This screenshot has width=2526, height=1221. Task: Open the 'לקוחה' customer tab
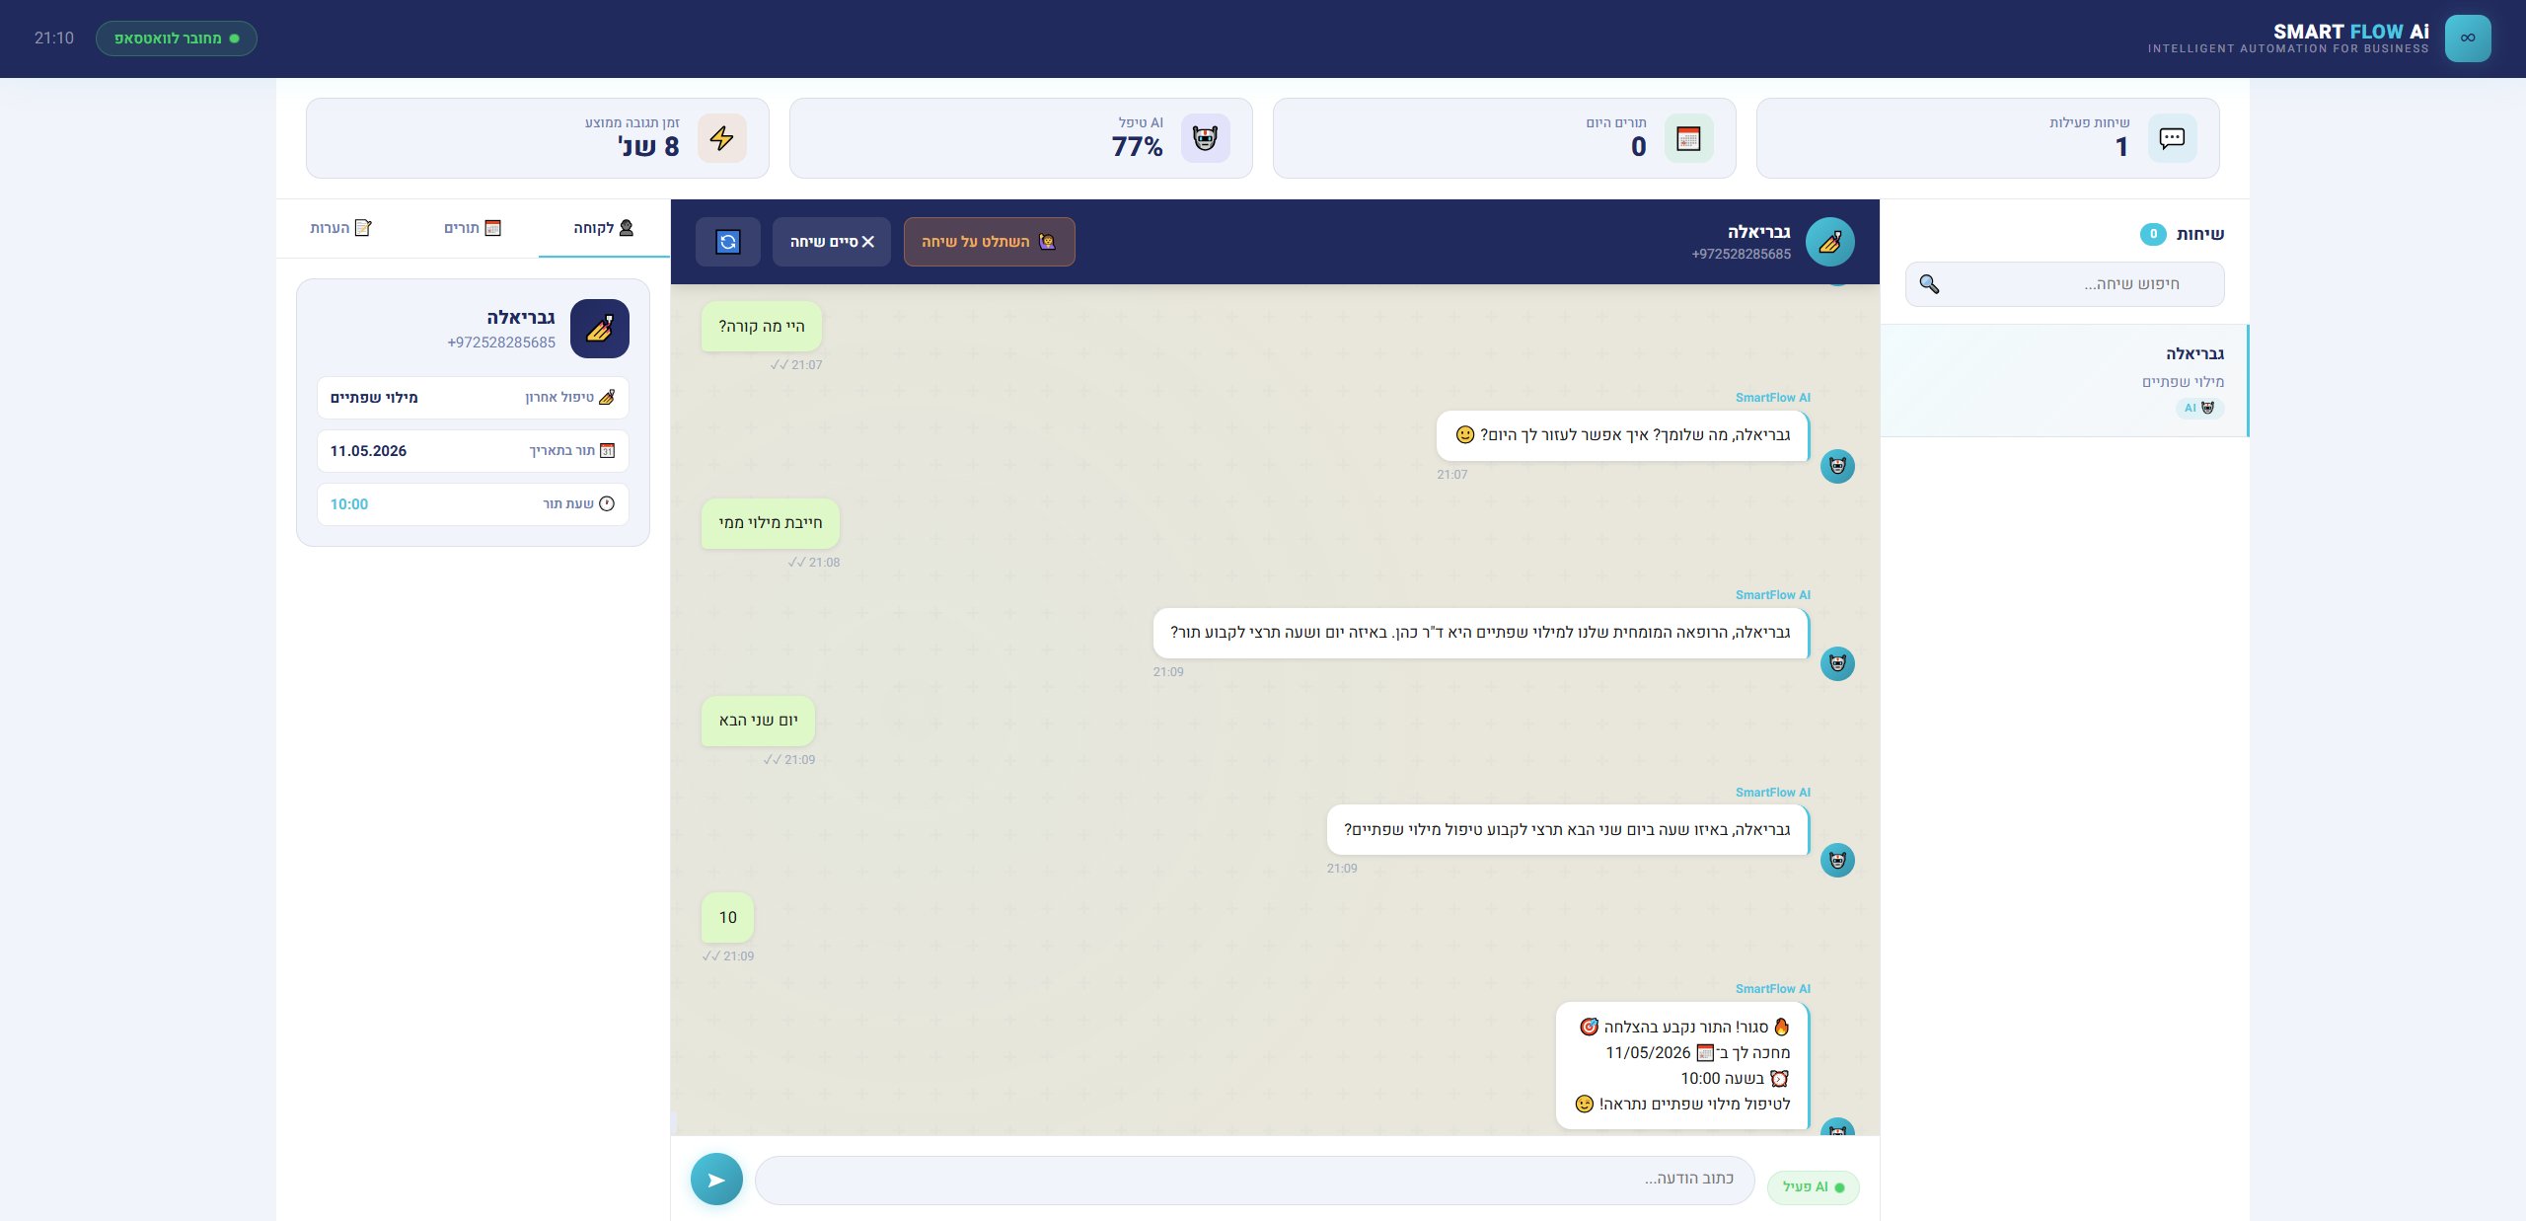pos(603,228)
